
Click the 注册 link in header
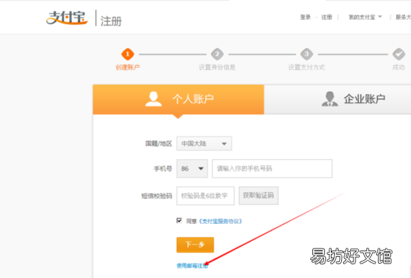click(x=327, y=17)
